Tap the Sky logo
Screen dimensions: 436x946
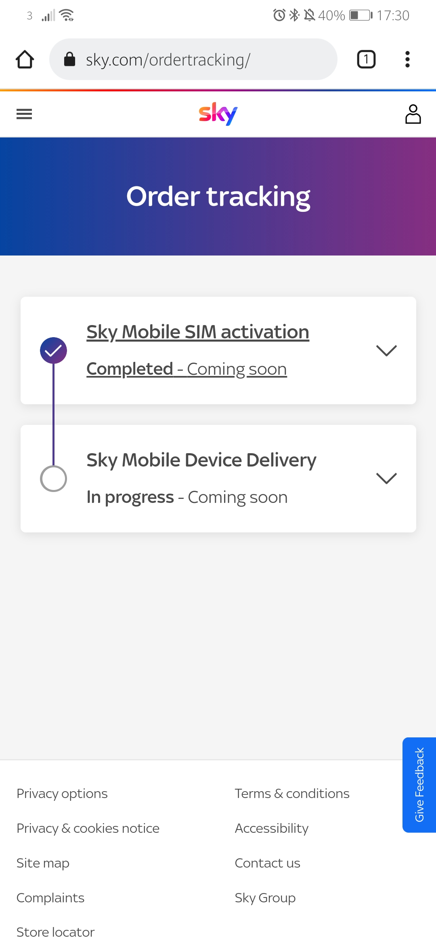coord(218,114)
